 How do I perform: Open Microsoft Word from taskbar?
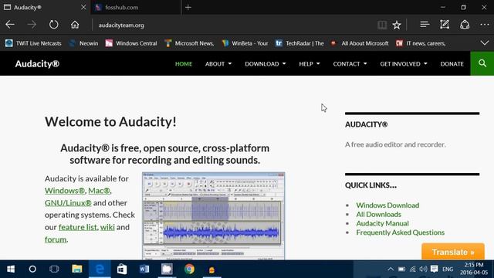click(x=144, y=270)
